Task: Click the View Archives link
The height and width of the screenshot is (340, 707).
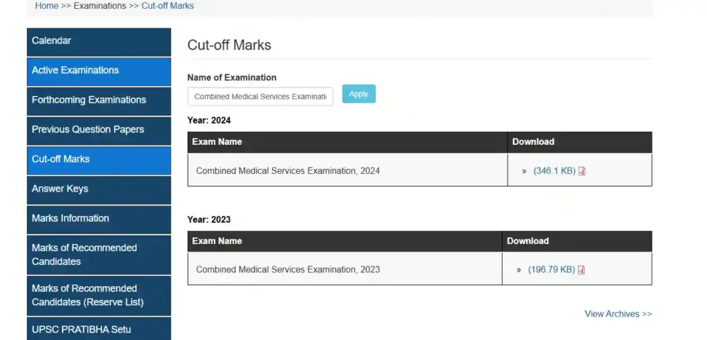Action: coord(618,314)
